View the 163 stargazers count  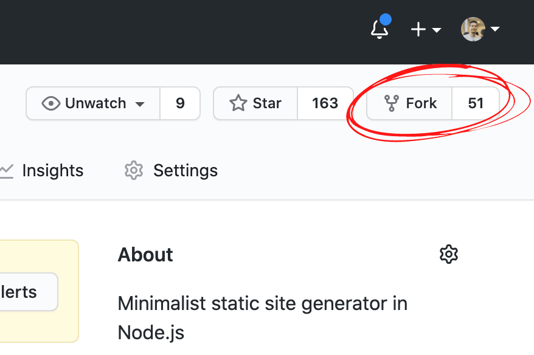pos(325,103)
